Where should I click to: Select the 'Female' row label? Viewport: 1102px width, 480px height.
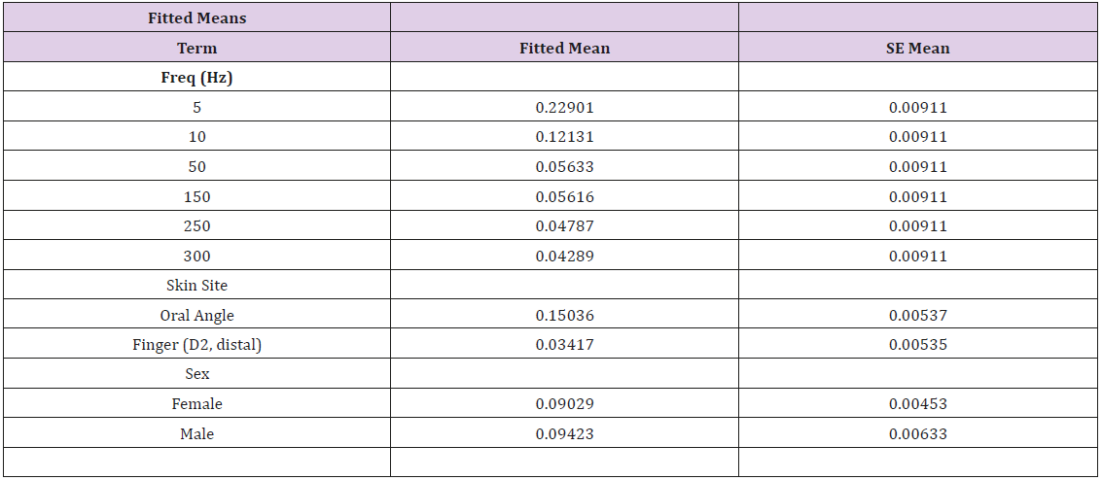196,404
